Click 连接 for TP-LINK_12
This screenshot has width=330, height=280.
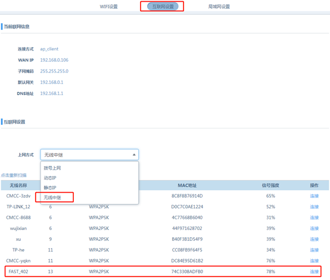[x=315, y=207]
